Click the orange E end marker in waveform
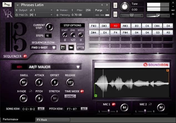Viewport: 176px width, 123px height. point(168,70)
